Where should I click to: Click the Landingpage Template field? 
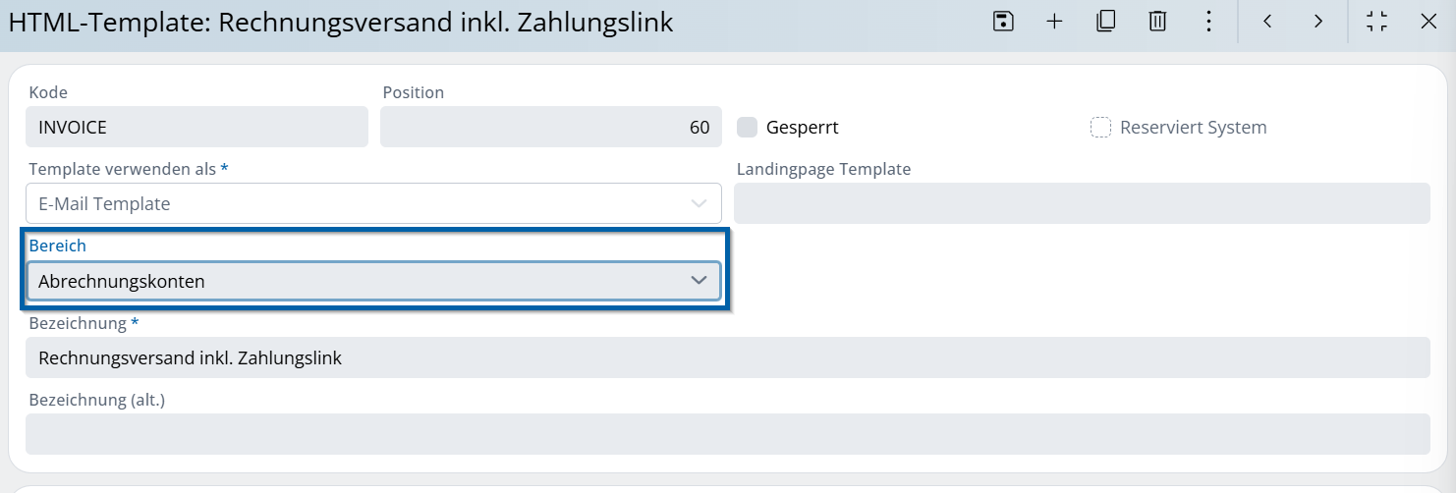click(x=1082, y=204)
